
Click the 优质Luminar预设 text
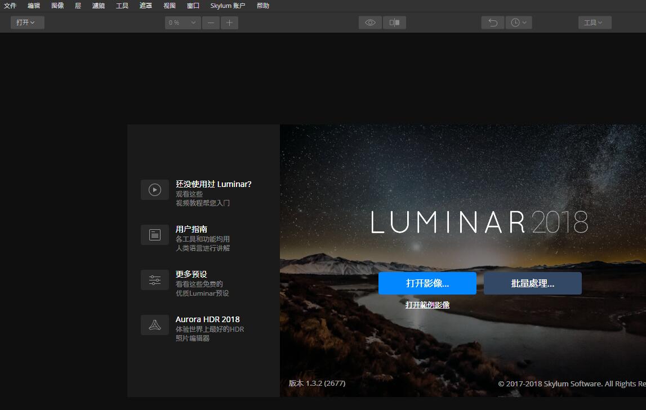202,293
